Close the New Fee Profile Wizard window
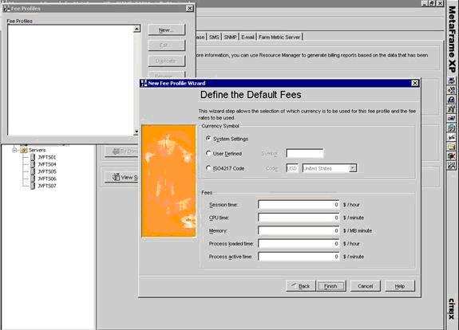The image size is (459, 330). pyautogui.click(x=415, y=84)
